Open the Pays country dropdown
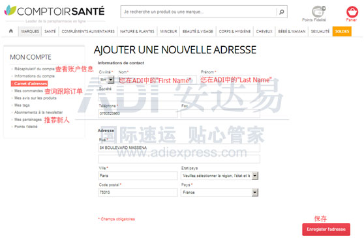Screen dimensions: 364x238 (220, 192)
